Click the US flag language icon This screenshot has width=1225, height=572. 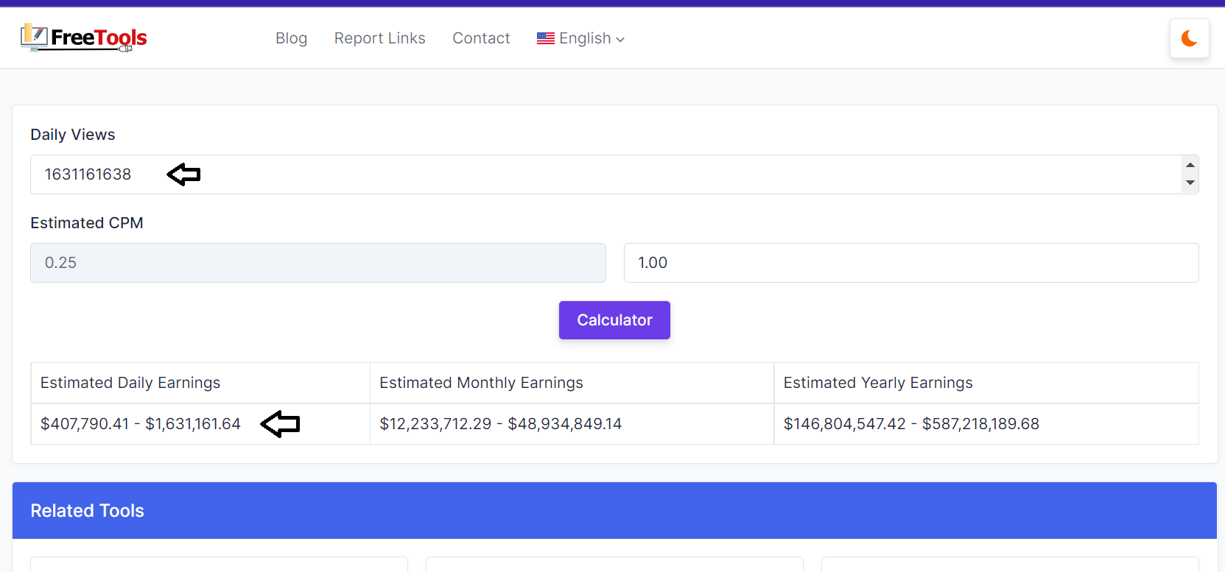coord(545,38)
